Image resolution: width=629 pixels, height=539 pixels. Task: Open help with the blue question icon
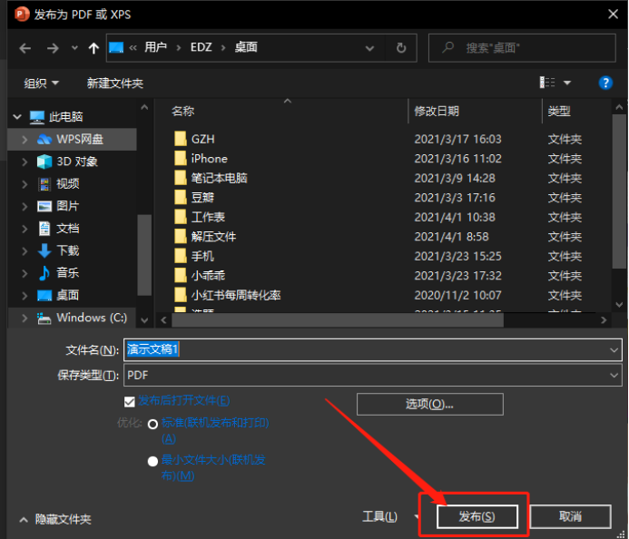click(605, 83)
